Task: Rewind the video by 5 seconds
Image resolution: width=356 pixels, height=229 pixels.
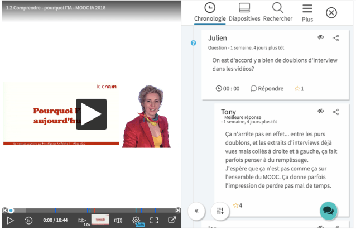Action: [x=28, y=220]
